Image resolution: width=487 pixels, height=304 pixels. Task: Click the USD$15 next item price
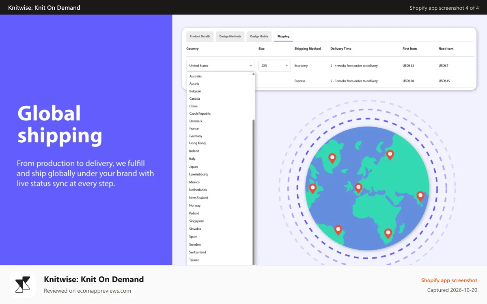(444, 81)
